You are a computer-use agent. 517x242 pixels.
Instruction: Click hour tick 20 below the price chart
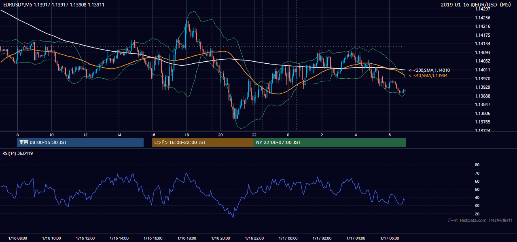point(220,135)
